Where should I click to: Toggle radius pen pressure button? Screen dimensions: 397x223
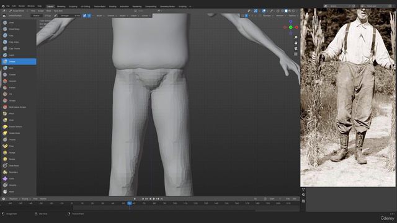coord(55,15)
